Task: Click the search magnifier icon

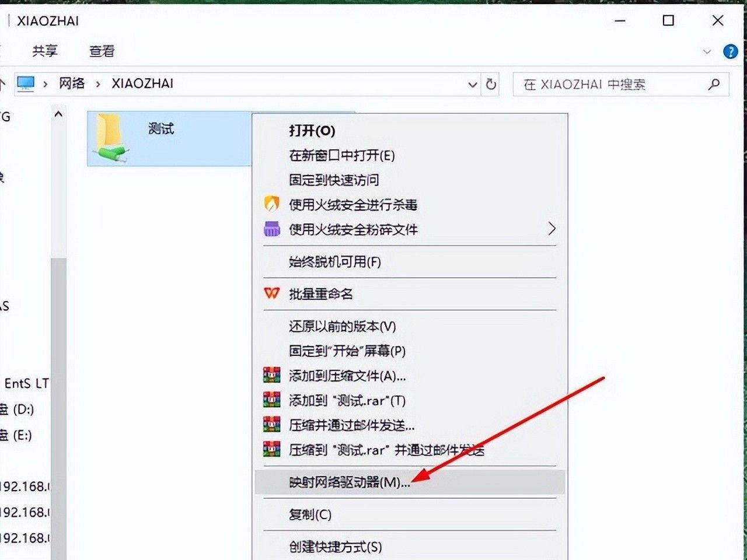Action: coord(714,85)
